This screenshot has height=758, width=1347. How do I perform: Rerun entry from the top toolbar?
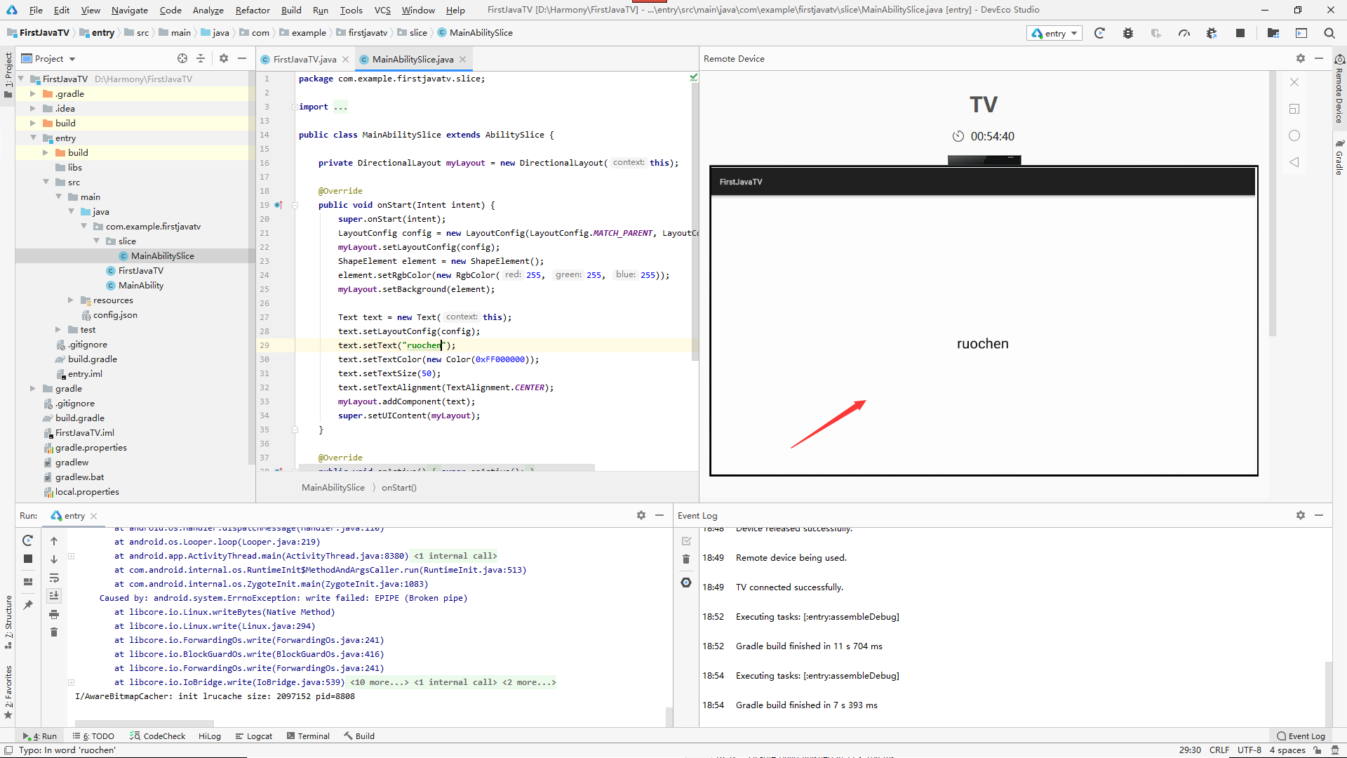[1099, 33]
